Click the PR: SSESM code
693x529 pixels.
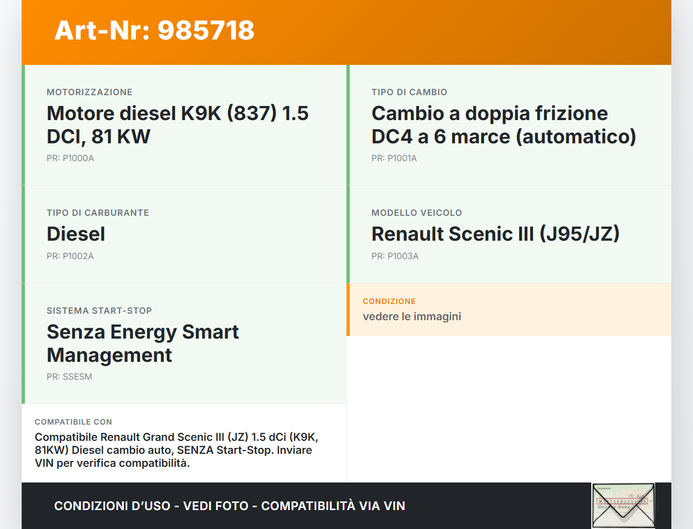(69, 377)
